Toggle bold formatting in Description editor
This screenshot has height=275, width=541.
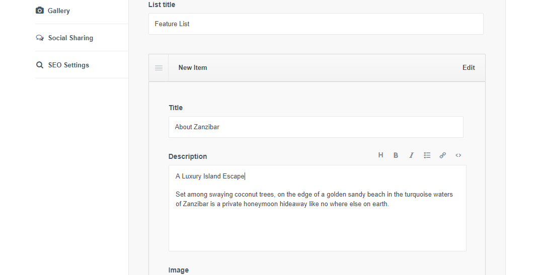pos(396,155)
